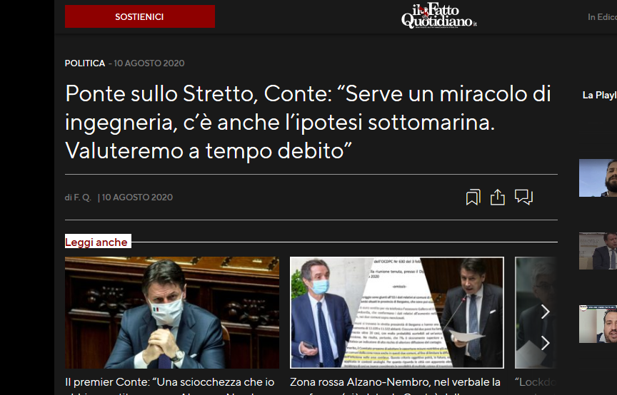Open the In Edicola menu item
This screenshot has width=617, height=395.
602,17
